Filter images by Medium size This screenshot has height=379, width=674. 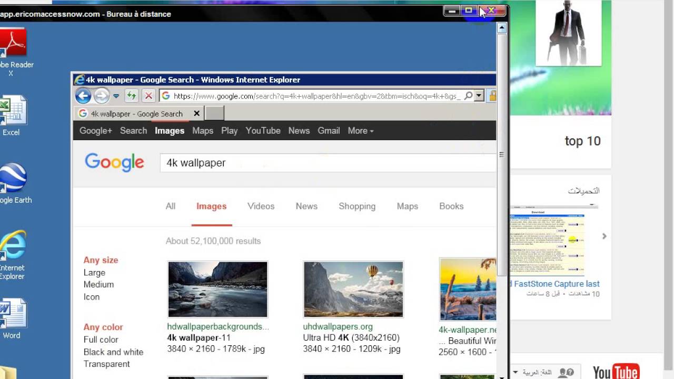(x=98, y=284)
